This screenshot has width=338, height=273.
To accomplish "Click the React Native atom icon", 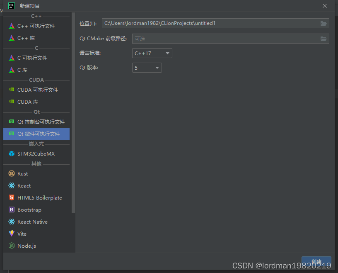I will [12, 222].
